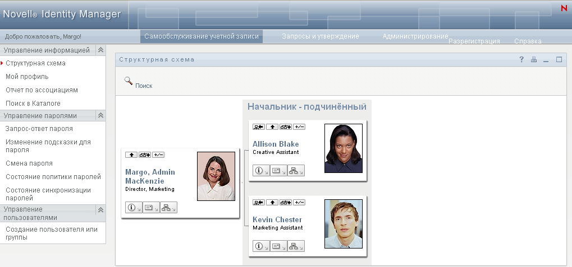572x267 pixels.
Task: Collapse the Управление информацией section
Action: tap(100, 50)
